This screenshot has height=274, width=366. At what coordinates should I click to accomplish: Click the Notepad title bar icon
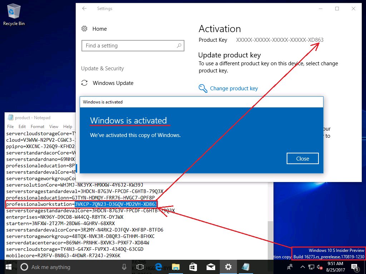coord(10,118)
